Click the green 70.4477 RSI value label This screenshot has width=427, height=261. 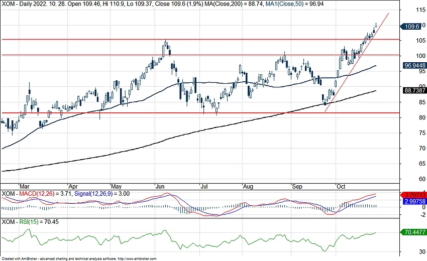[413, 232]
